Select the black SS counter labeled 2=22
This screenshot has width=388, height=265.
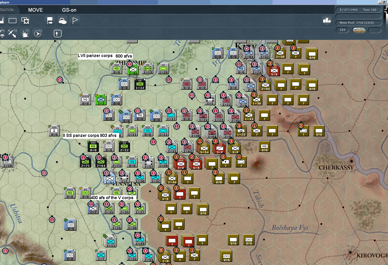click(x=124, y=146)
